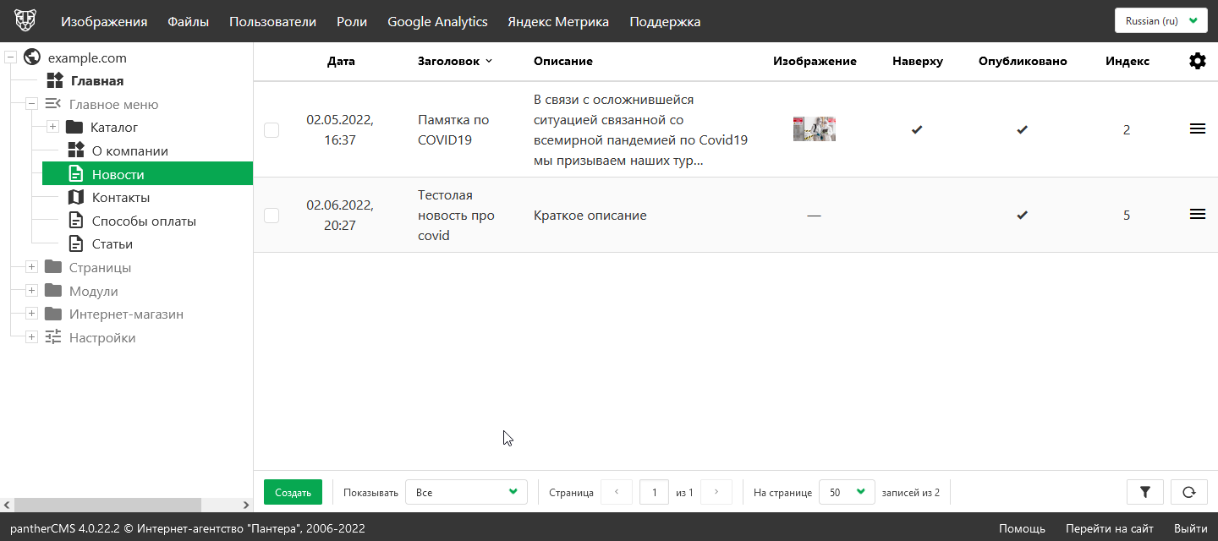The height and width of the screenshot is (541, 1218).
Task: Click the news image thumbnail
Action: pos(814,129)
